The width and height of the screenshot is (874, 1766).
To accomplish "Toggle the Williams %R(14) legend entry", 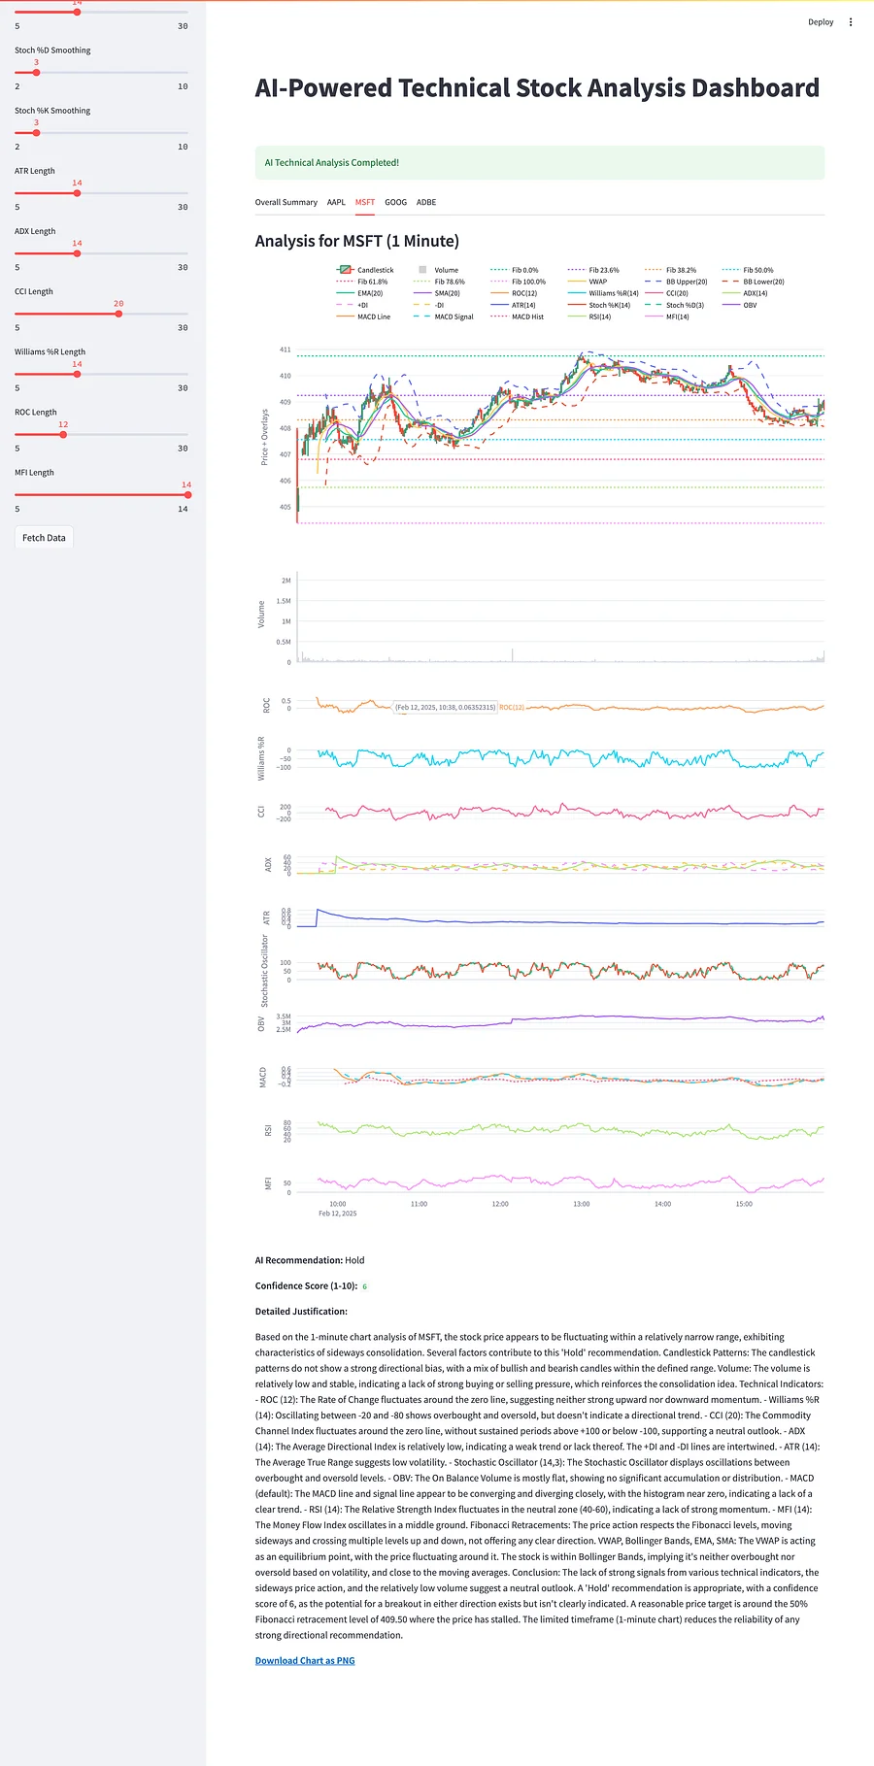I will (604, 293).
